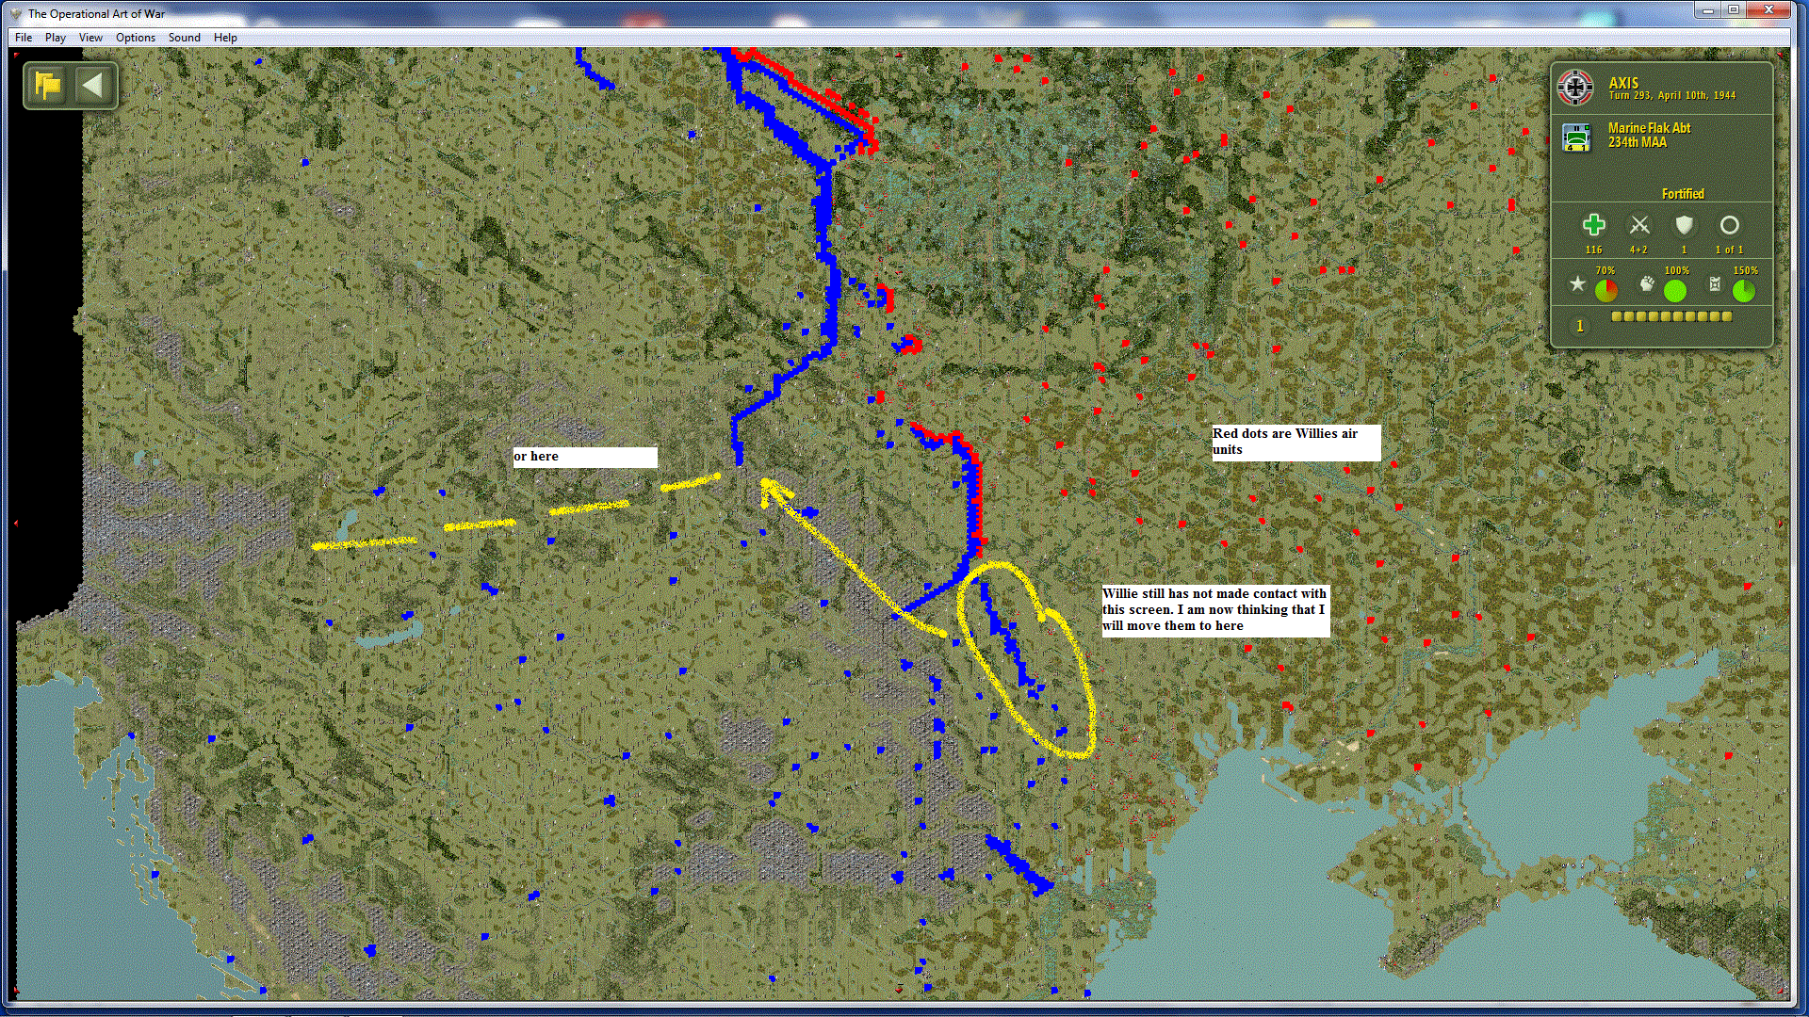Viewport: 1809px width, 1017px height.
Task: Click the Fortified status label
Action: tap(1682, 194)
